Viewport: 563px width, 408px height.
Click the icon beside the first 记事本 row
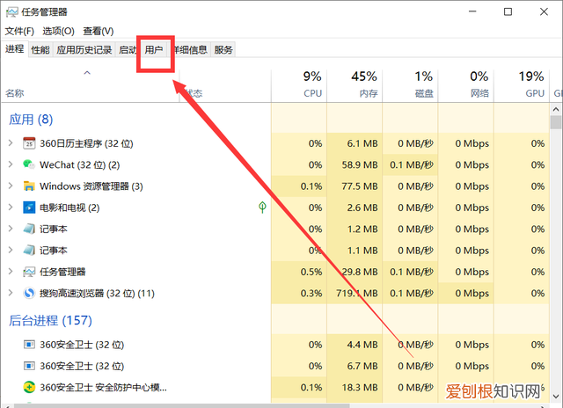[29, 229]
